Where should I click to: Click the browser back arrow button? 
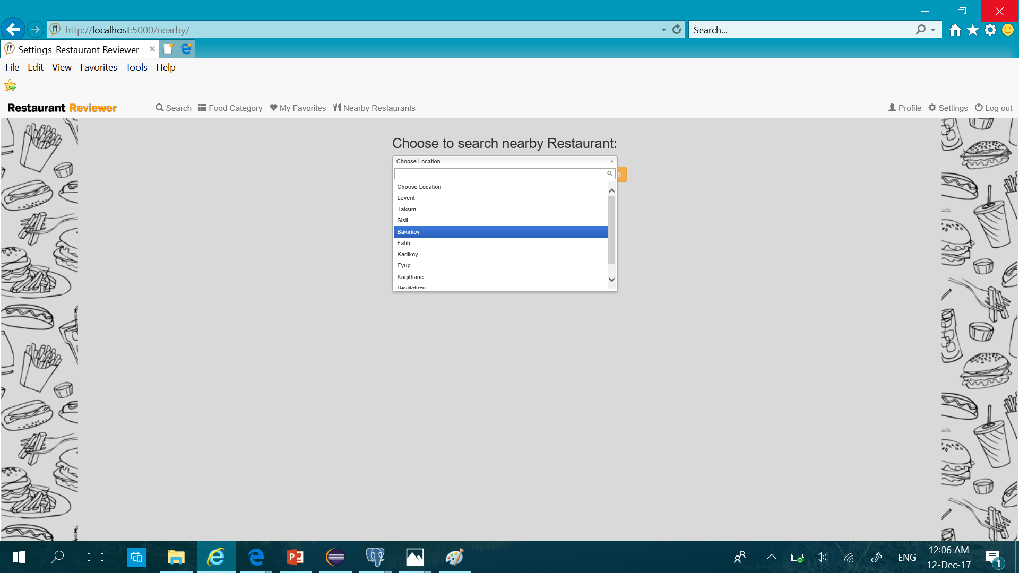tap(13, 30)
